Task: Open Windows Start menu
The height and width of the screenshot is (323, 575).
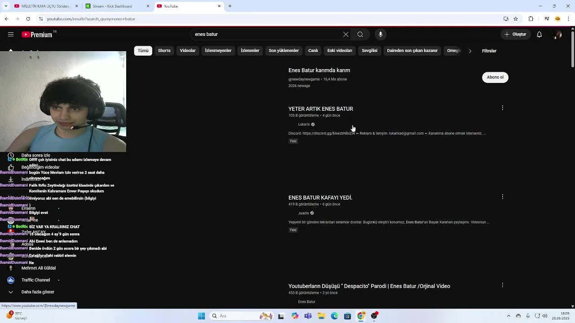Action: coord(201,316)
